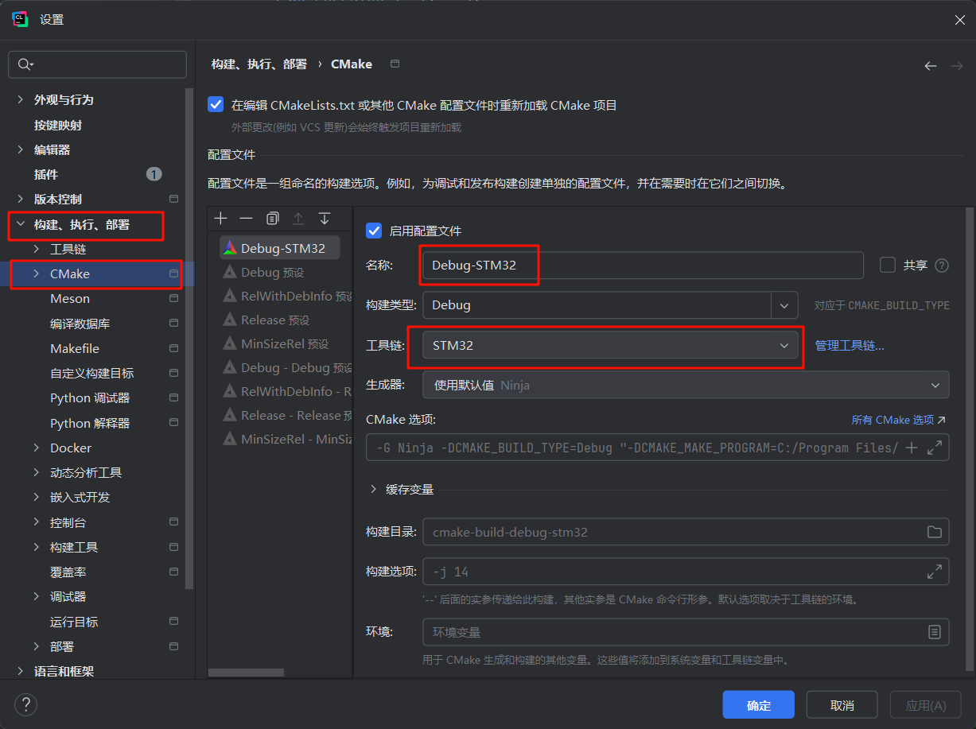Open the 生成器 dropdown

[686, 385]
